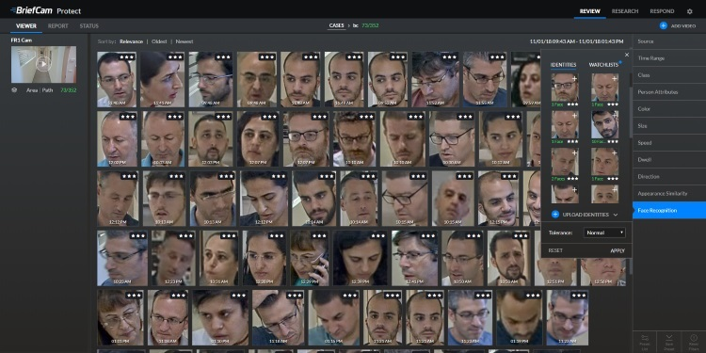
Task: Switch to the RESEARCH tab
Action: tap(625, 11)
